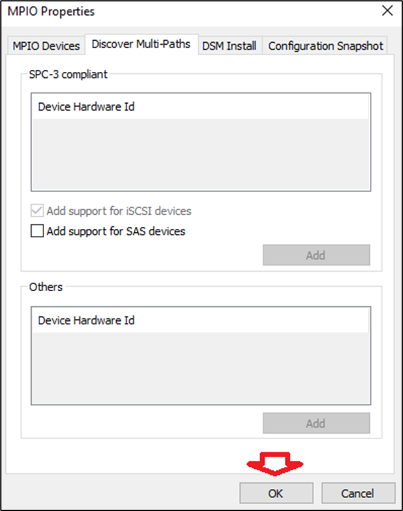Enable Add support for SAS devices checkbox

(x=38, y=231)
